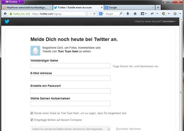Open dropdown arrow after the 5 icon

coord(180,14)
